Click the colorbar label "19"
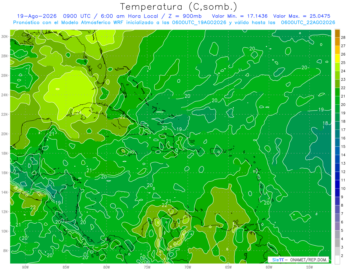The width and height of the screenshot is (351, 271). coord(343,113)
